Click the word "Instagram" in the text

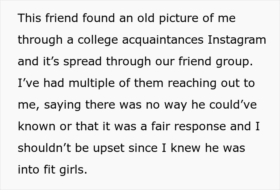pyautogui.click(x=237, y=40)
